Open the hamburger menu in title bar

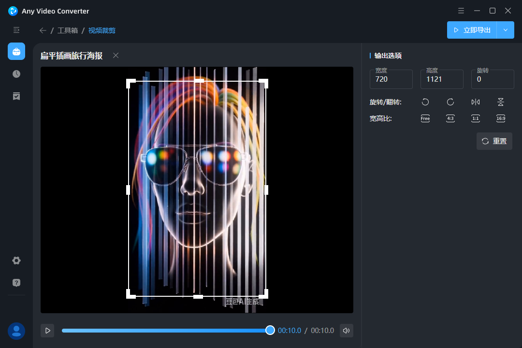461,11
